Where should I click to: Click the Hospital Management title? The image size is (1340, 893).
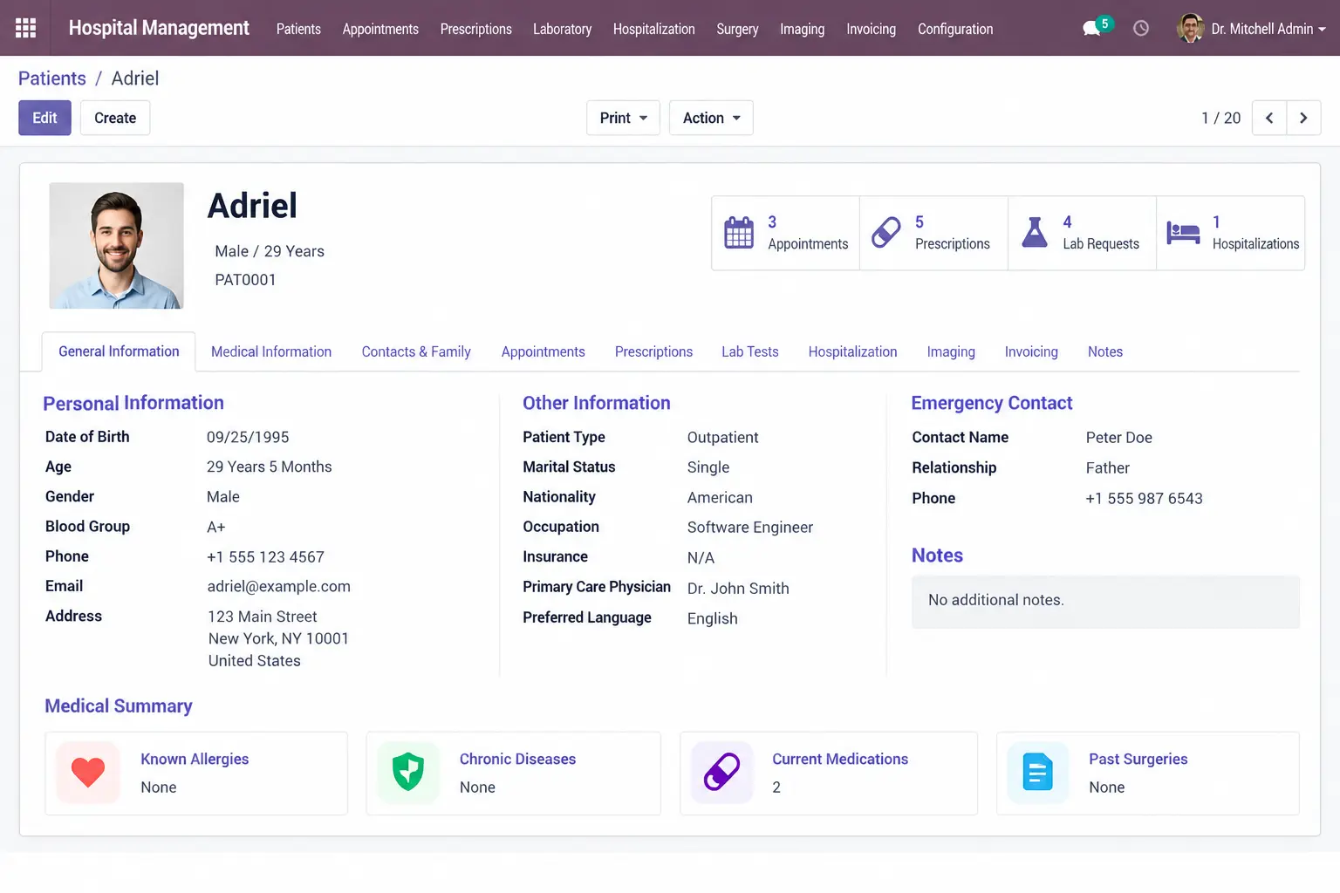159,28
